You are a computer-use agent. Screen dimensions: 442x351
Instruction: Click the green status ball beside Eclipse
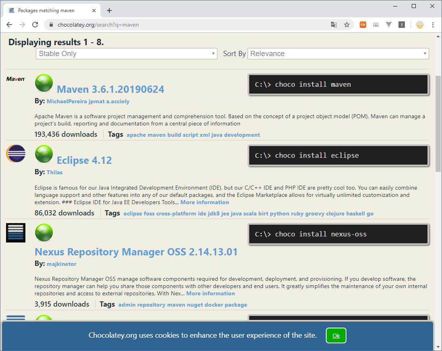tap(44, 154)
